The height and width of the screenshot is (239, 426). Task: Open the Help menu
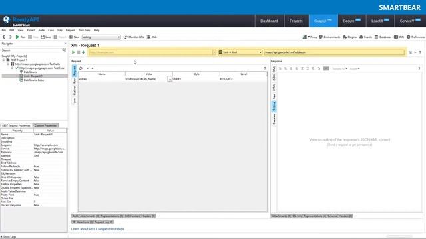[97, 30]
